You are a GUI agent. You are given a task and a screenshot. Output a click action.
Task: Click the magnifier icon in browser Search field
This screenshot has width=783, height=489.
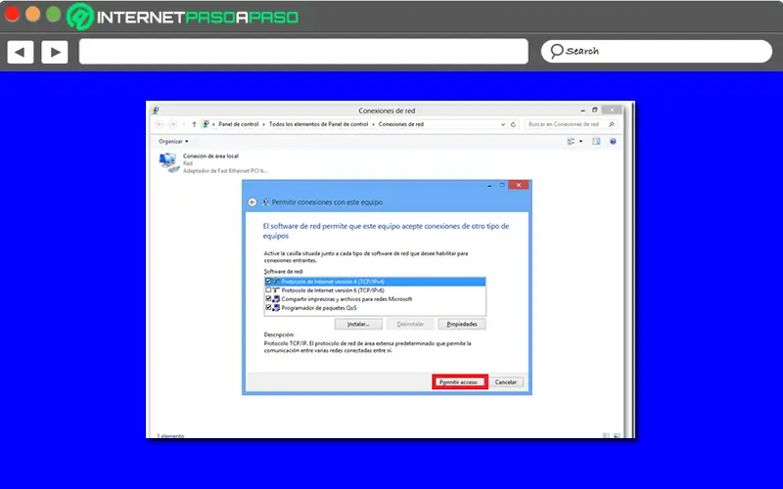point(556,51)
